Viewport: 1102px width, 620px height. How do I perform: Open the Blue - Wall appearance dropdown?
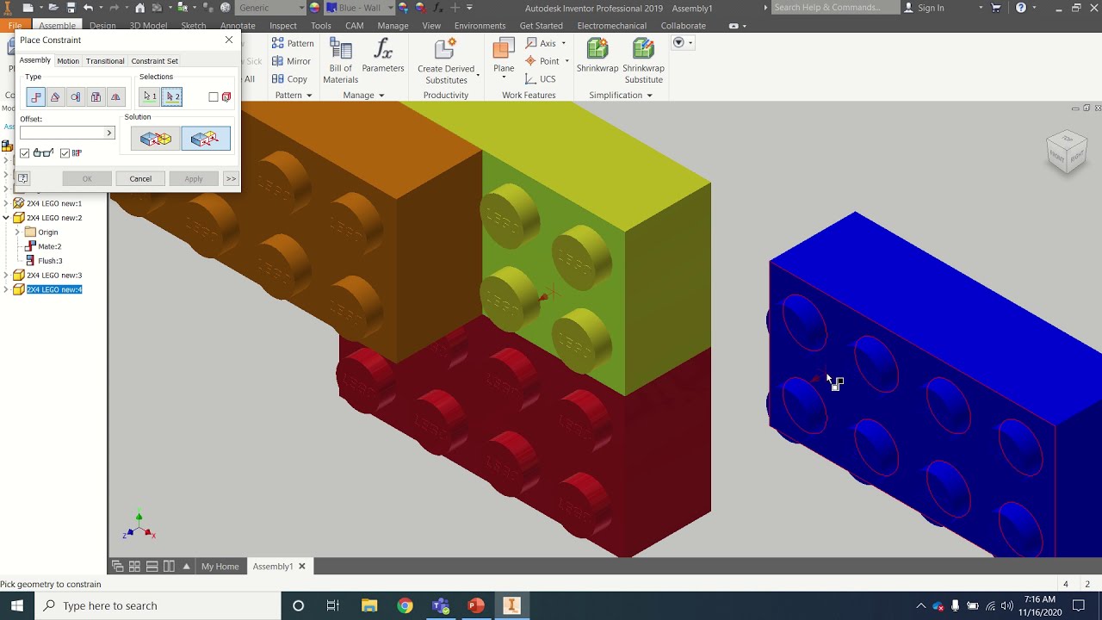point(390,8)
